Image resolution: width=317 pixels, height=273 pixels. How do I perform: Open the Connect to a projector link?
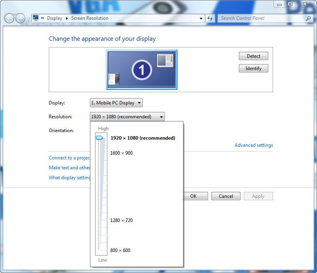(69, 158)
